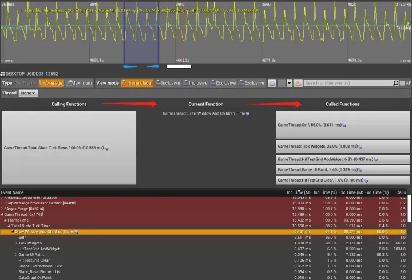Click 86.3 % Exc Time cell of Game UI Paint
412x280 pixels.
382,255
